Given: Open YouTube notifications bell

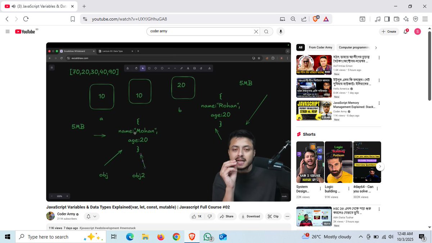Looking at the screenshot, I should [406, 31].
